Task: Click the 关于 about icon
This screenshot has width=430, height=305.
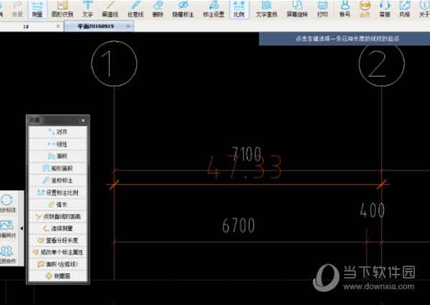Action: (x=424, y=9)
